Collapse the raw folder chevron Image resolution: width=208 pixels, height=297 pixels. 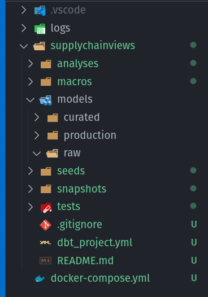click(x=37, y=153)
